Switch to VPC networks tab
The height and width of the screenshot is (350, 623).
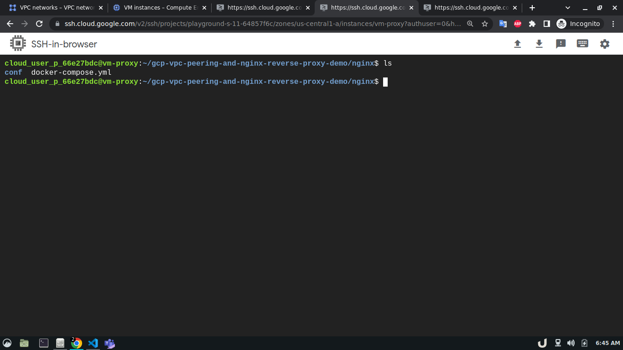(56, 8)
